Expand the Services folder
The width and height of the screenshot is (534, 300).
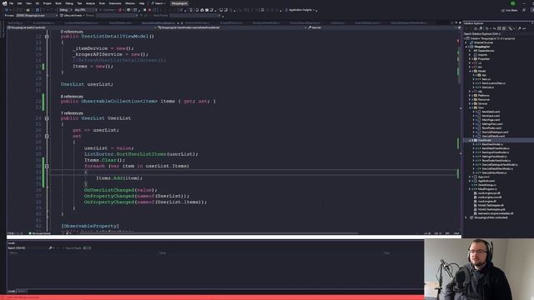pos(470,103)
